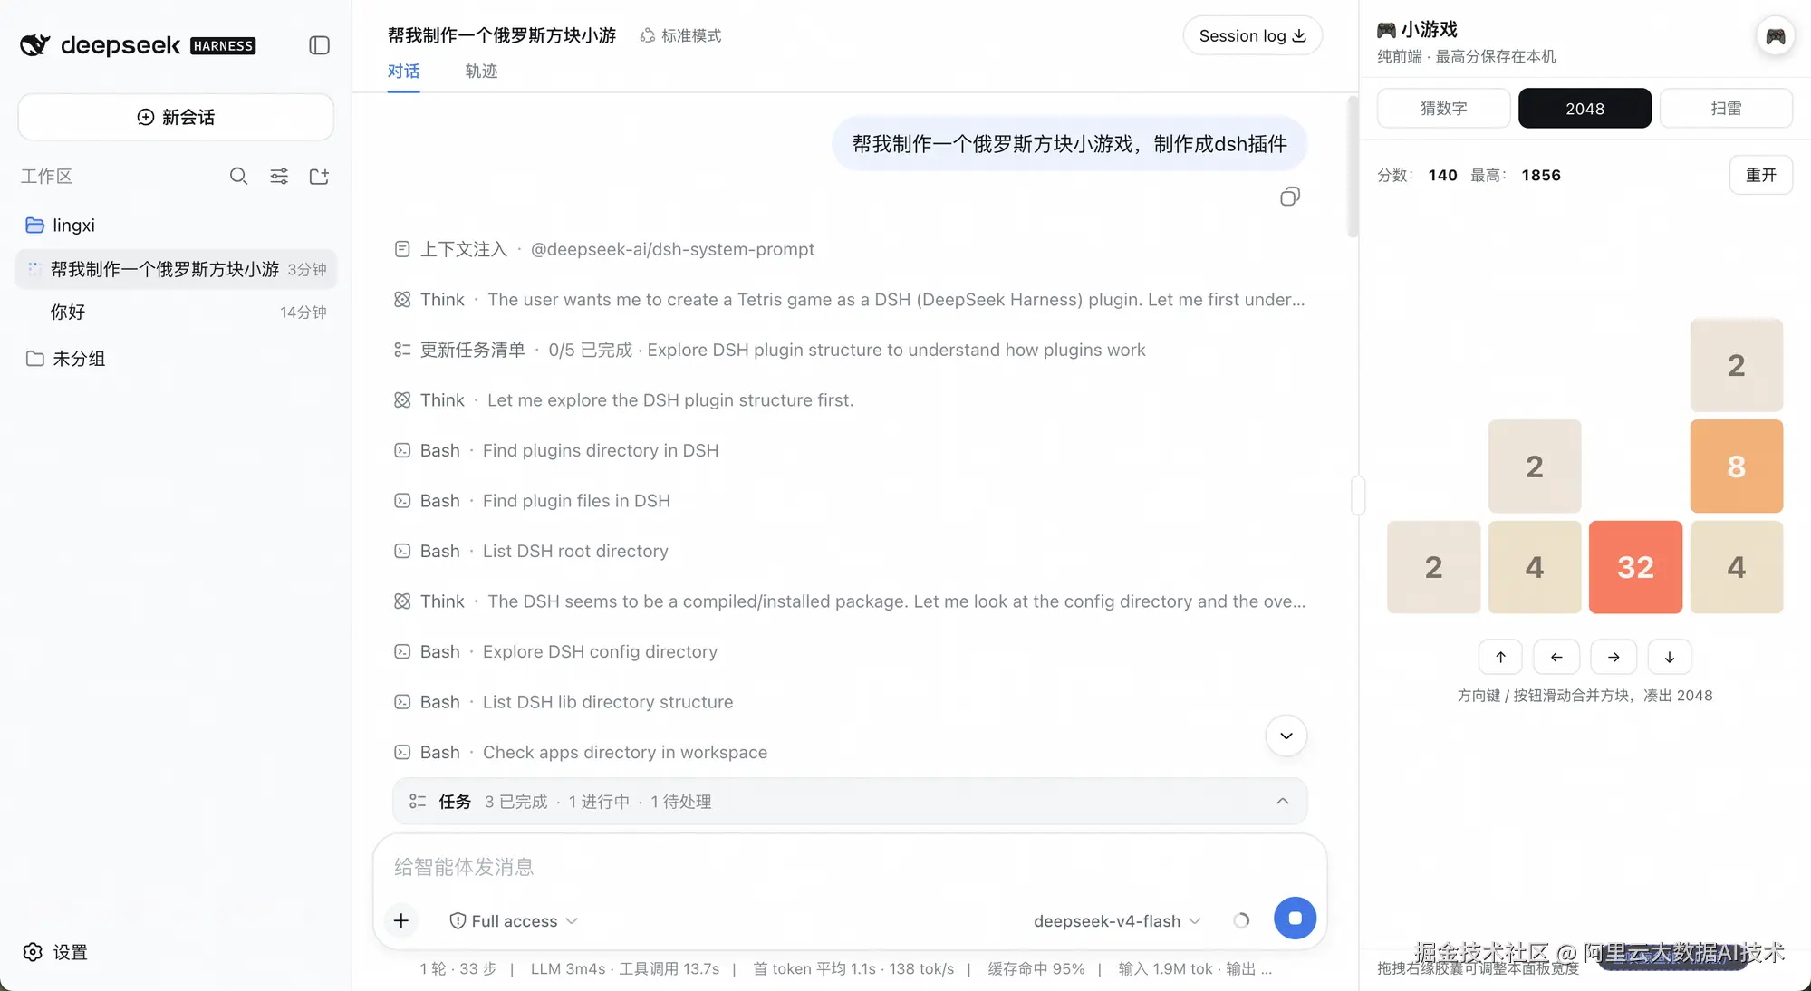The width and height of the screenshot is (1811, 991).
Task: Click the side panel width drag handle
Action: coord(1358,495)
